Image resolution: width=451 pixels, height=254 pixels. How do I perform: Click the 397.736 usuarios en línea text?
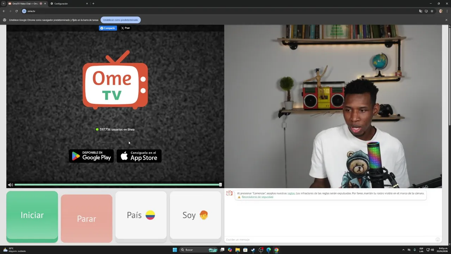117,129
